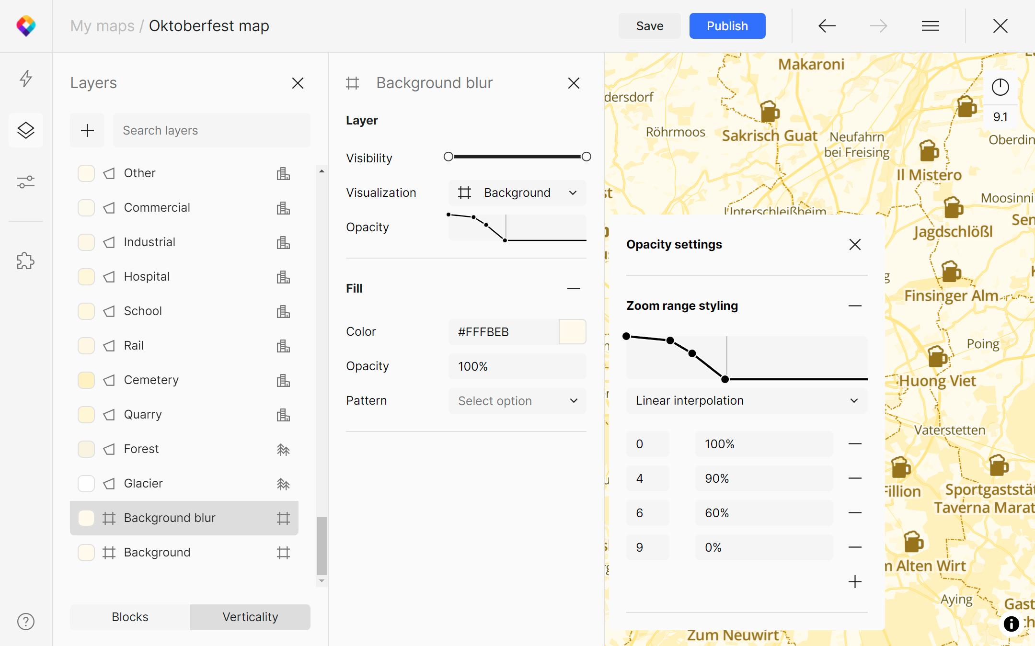
Task: Click the Save button
Action: (649, 26)
